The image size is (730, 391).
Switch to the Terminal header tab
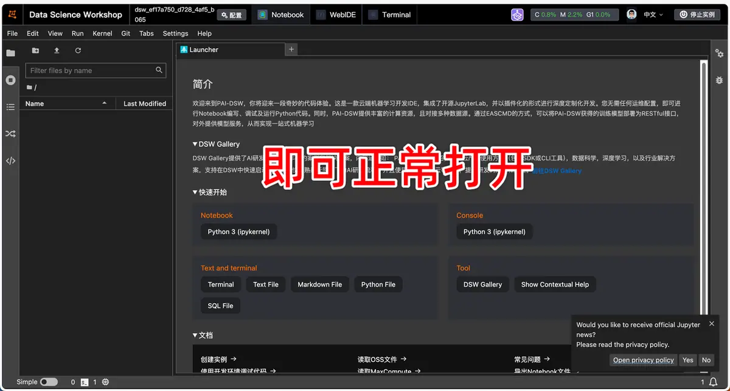pyautogui.click(x=390, y=15)
